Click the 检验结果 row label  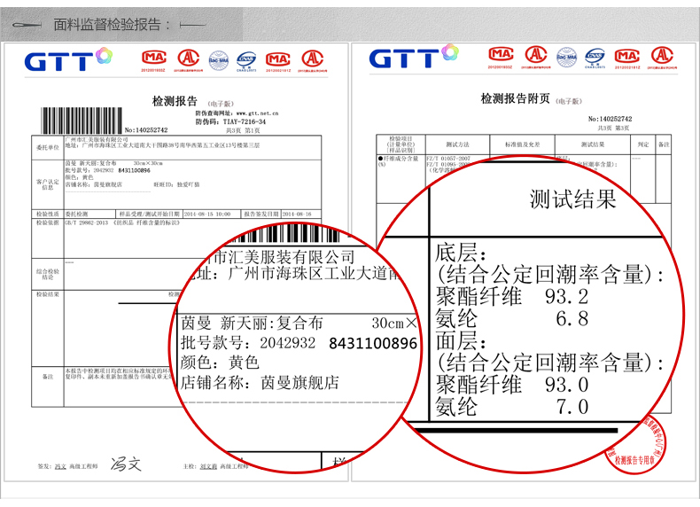[48, 294]
